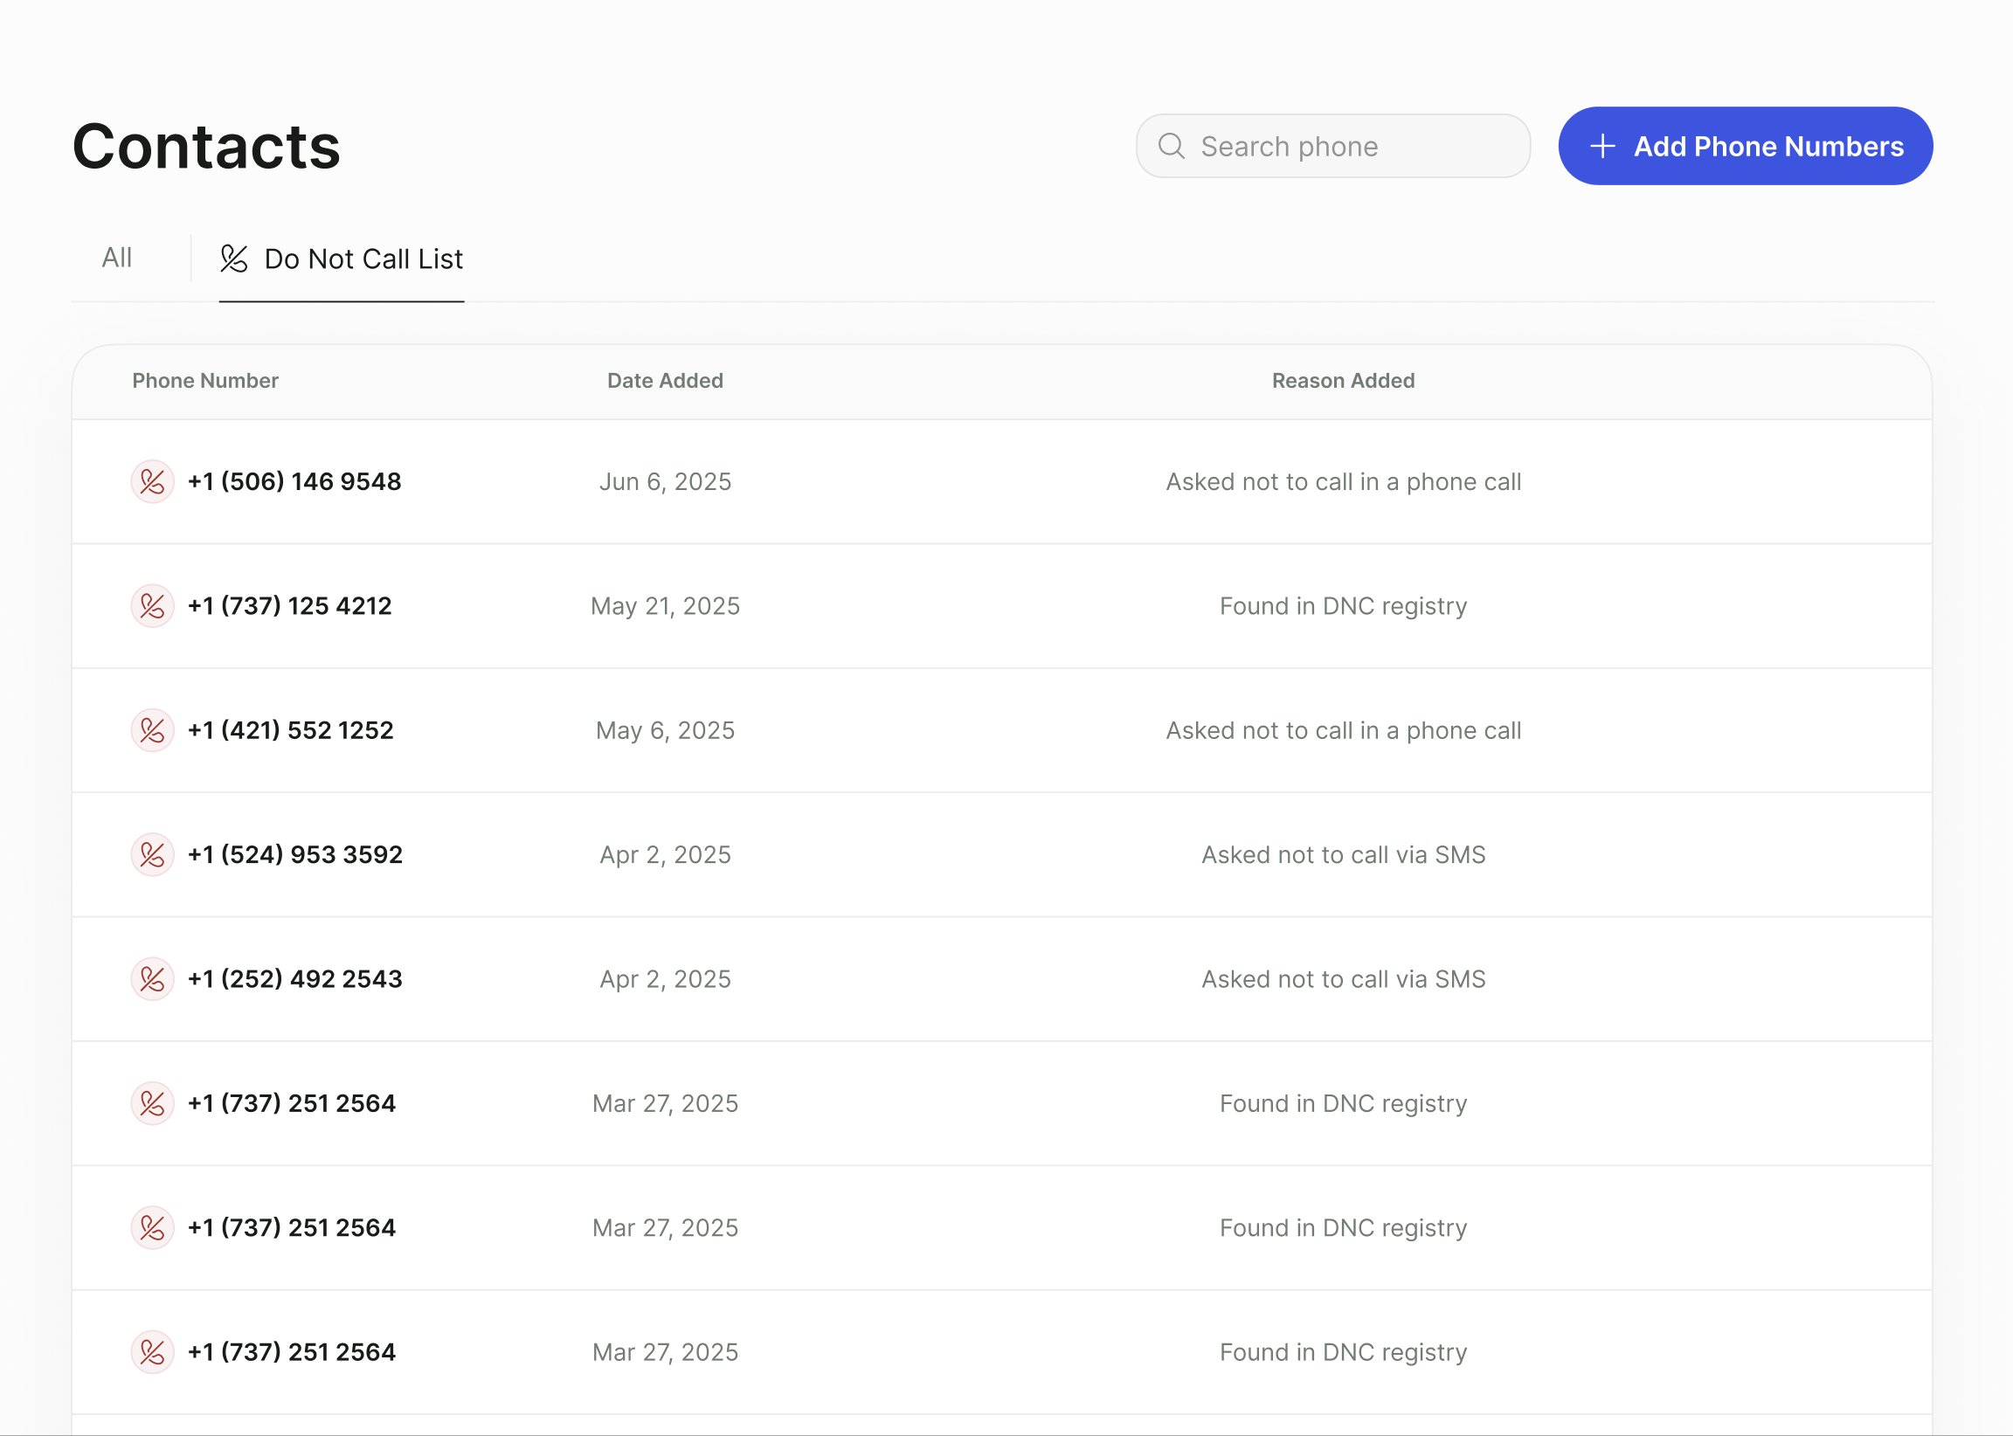
Task: Click the blocked-call icon beside +1 (421) 552 1252
Action: coord(152,730)
